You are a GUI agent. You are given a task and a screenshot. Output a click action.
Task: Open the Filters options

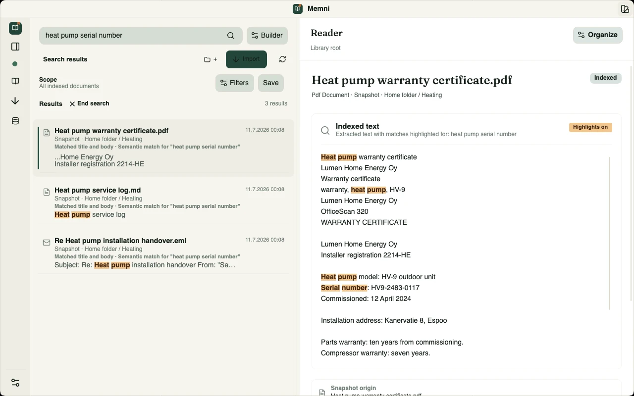(x=235, y=83)
